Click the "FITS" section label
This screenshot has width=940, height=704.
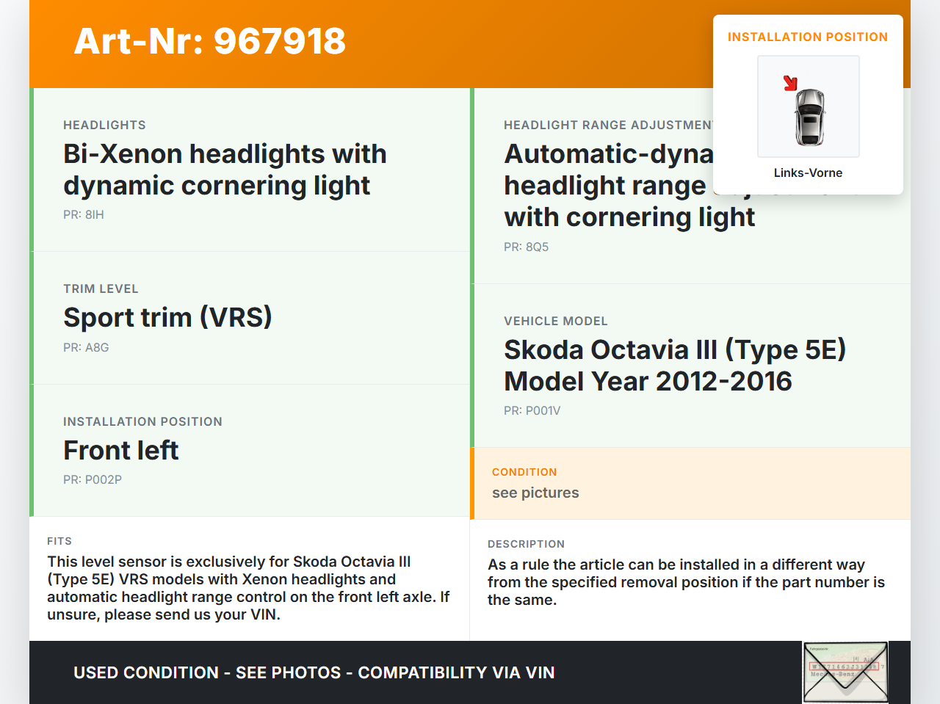click(59, 541)
